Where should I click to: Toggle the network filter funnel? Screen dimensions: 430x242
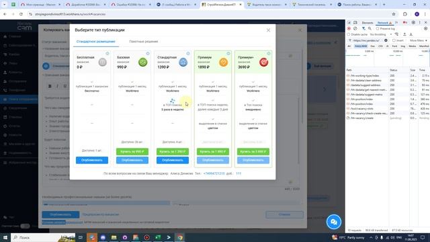point(363,28)
